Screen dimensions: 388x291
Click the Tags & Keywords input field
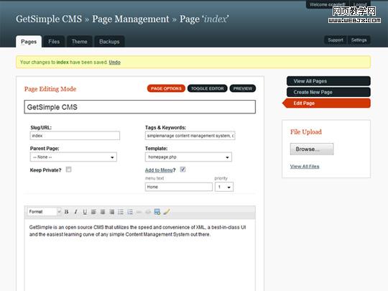pyautogui.click(x=190, y=136)
